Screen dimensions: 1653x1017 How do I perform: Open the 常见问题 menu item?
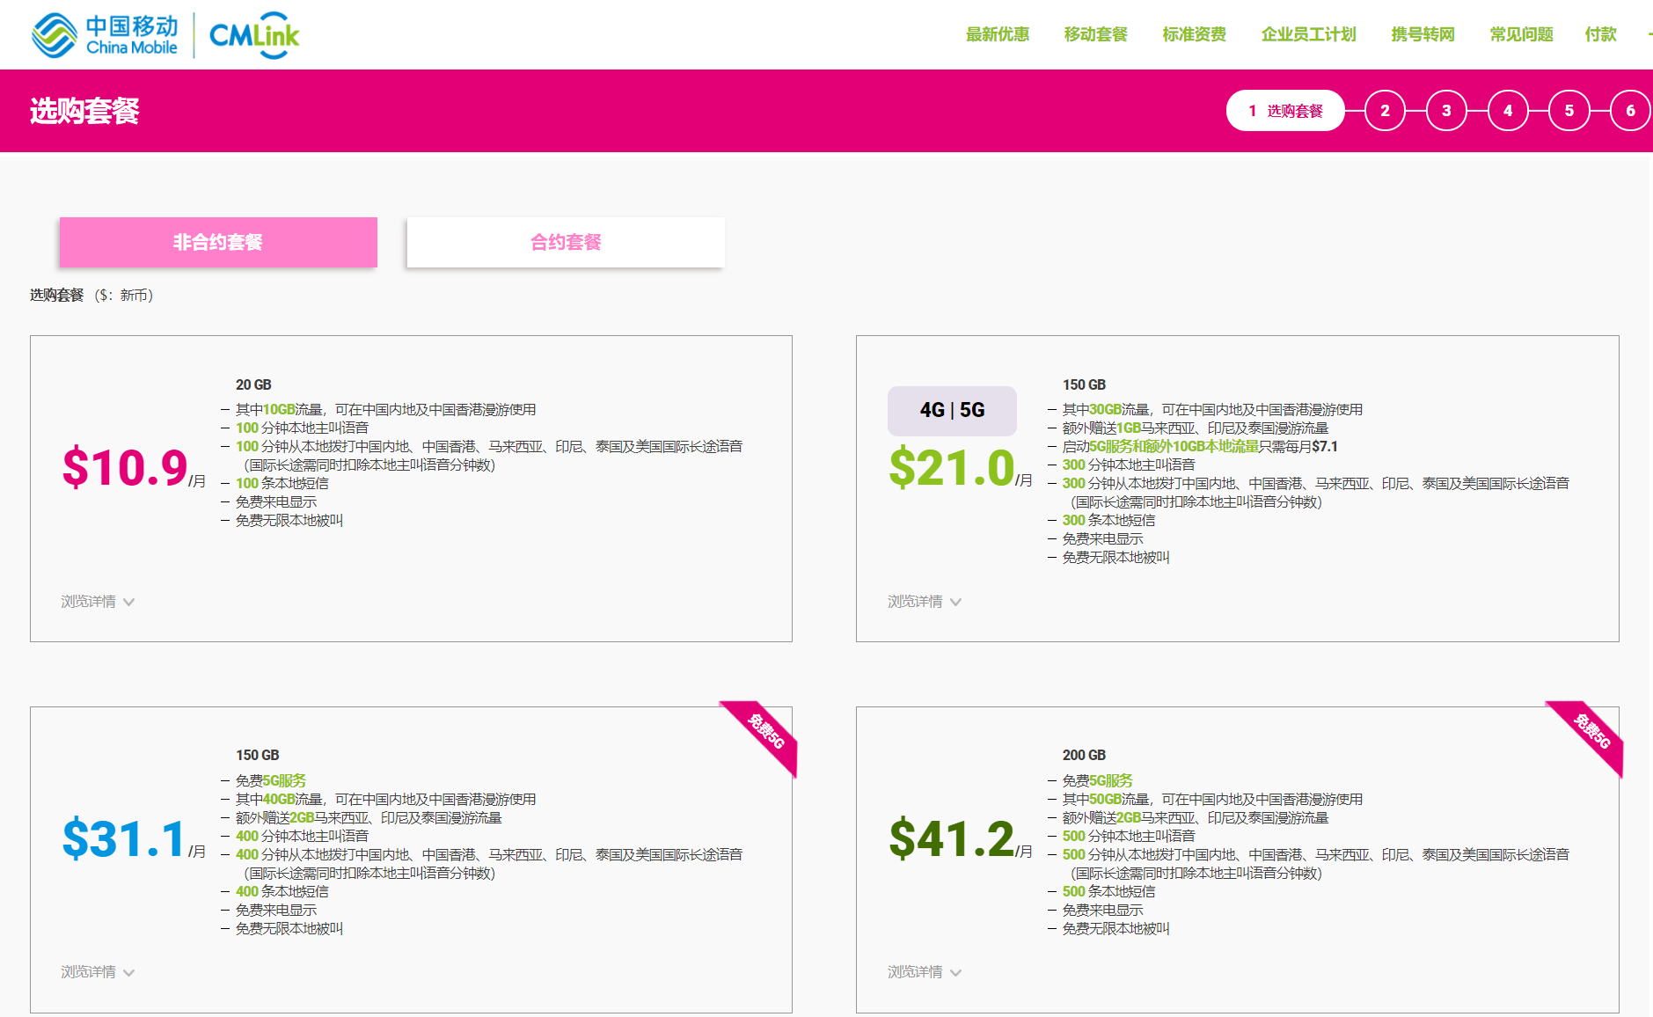coord(1522,34)
